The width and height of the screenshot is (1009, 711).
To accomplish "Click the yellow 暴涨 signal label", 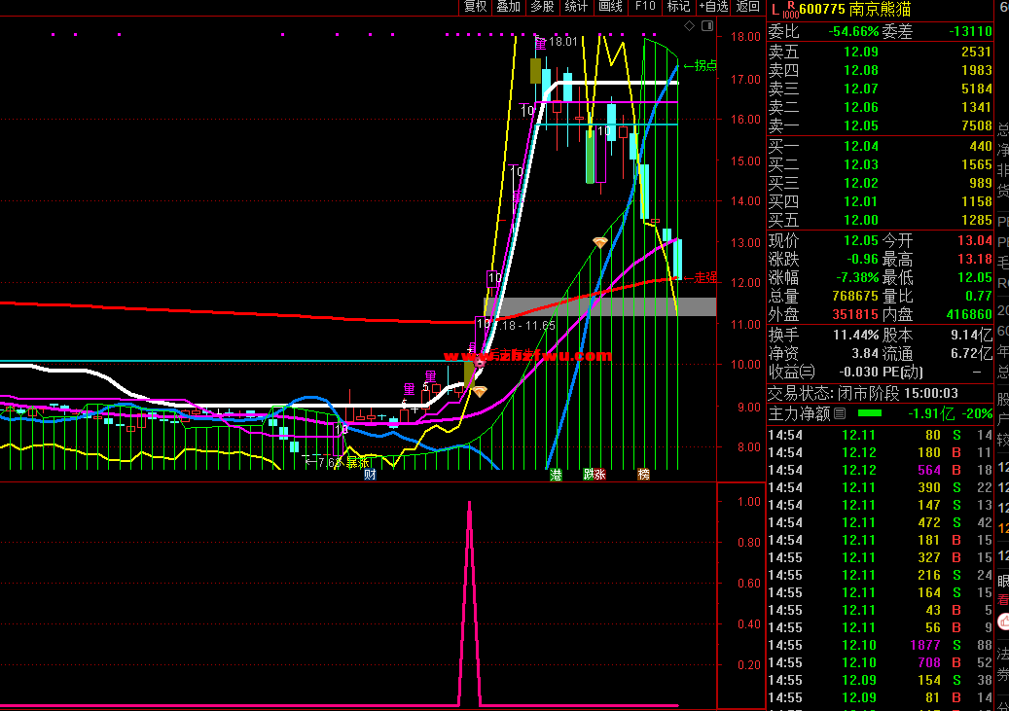I will pyautogui.click(x=358, y=462).
